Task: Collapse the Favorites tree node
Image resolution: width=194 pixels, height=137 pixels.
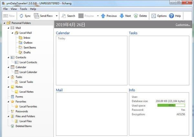Action: coord(8,102)
